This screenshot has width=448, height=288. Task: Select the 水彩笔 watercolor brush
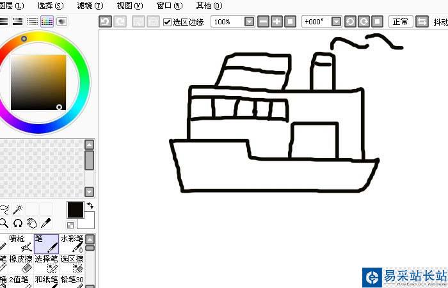click(72, 244)
